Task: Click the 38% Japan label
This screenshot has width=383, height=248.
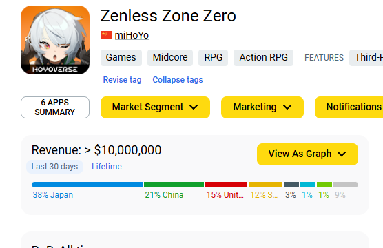Action: pyautogui.click(x=53, y=195)
